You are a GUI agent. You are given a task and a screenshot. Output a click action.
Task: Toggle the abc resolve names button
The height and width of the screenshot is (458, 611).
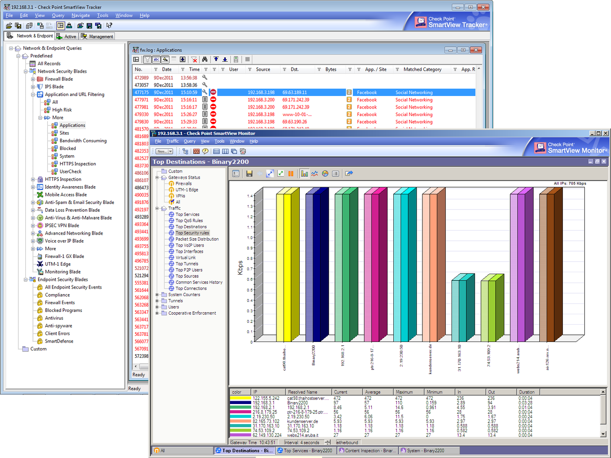tap(156, 59)
